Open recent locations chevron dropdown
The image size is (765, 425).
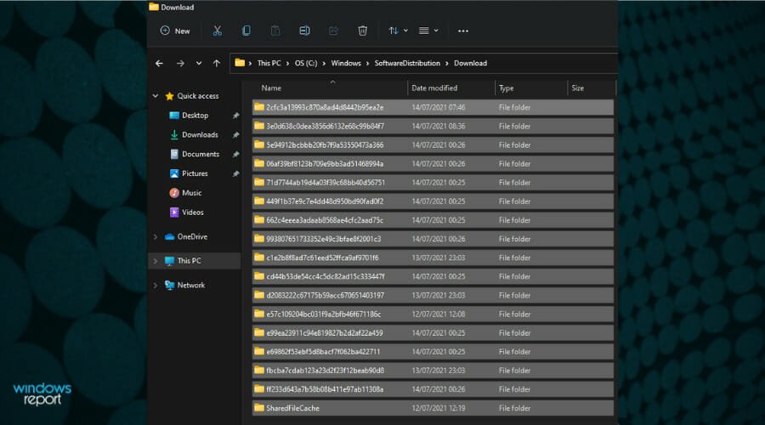point(199,64)
